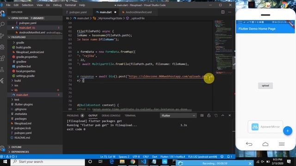The width and height of the screenshot is (296, 166).
Task: Open Chrome from the taskbar
Action: [x=133, y=162]
